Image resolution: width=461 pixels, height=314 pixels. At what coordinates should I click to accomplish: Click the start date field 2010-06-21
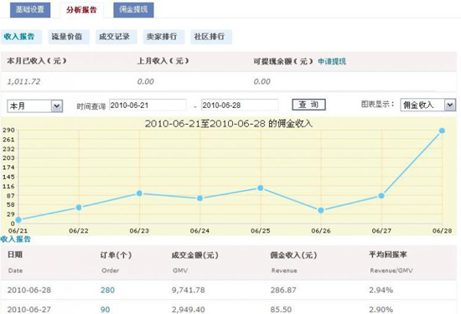click(148, 106)
